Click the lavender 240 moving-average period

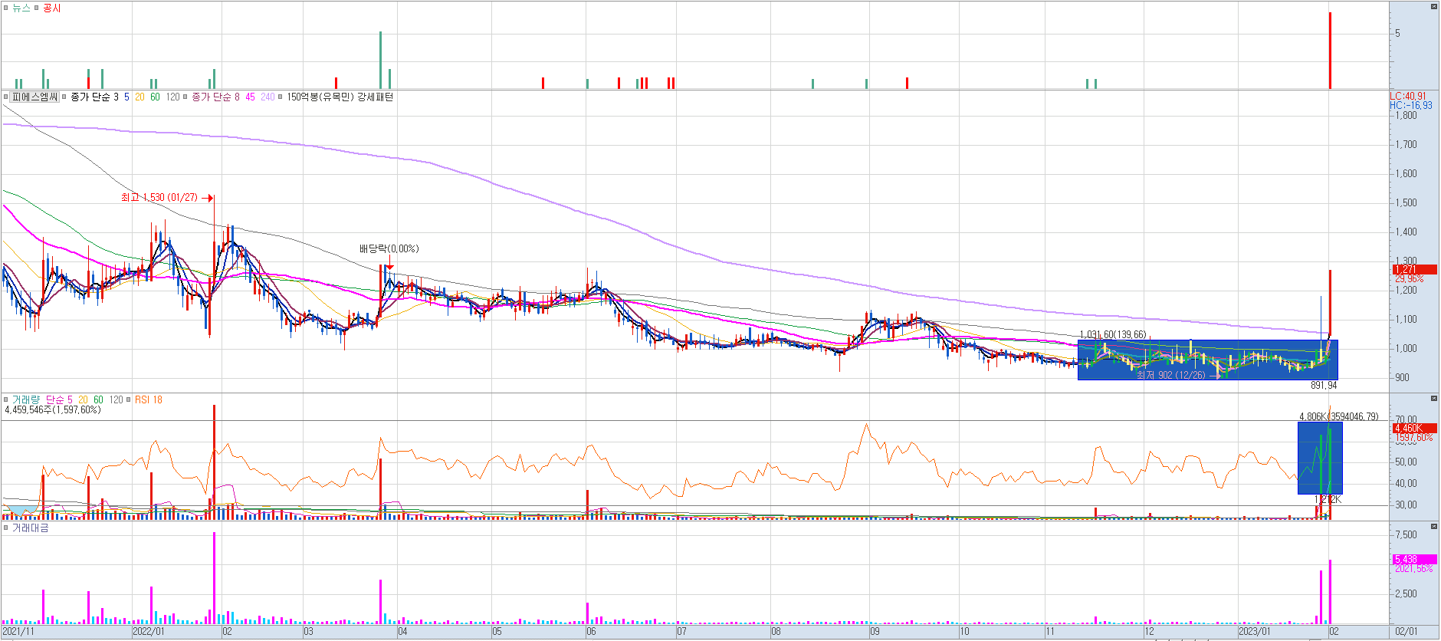tap(268, 97)
